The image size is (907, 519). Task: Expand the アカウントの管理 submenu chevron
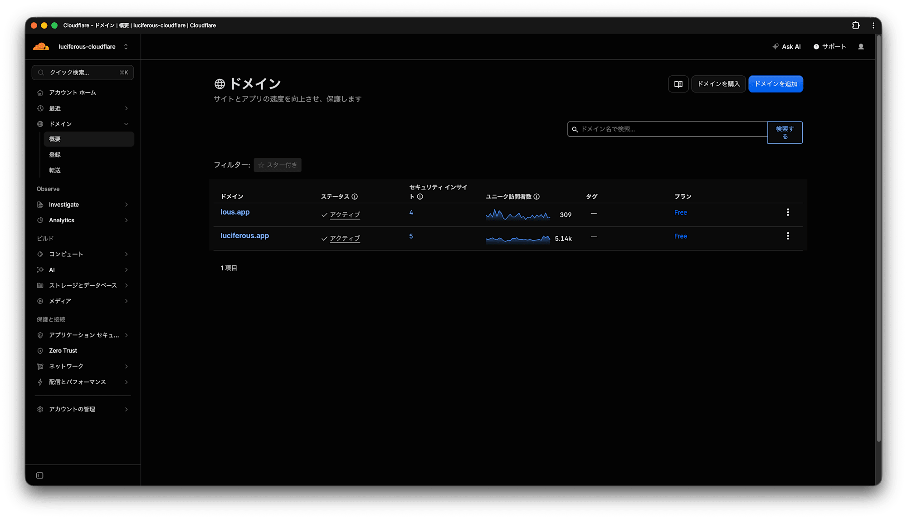(x=127, y=409)
